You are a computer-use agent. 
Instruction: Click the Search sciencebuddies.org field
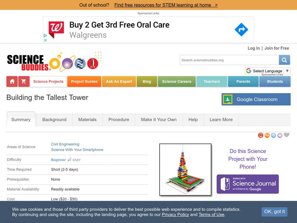[x=229, y=60]
